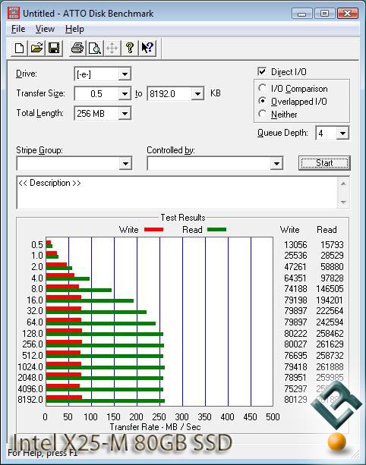Activate the context help pointer icon
Screen dimensions: 366x465
tap(147, 48)
